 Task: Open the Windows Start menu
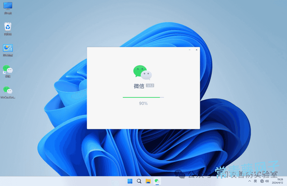pyautogui.click(x=130, y=181)
